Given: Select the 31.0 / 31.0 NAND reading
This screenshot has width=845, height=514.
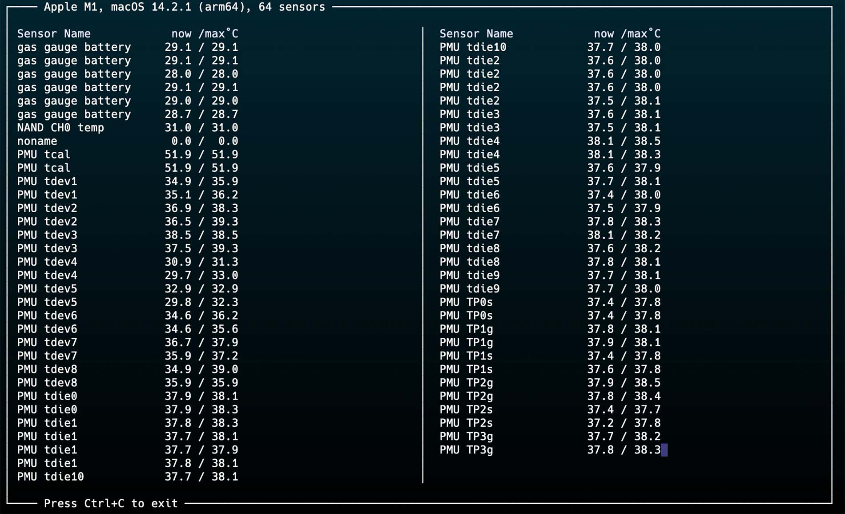Looking at the screenshot, I should click(x=201, y=128).
